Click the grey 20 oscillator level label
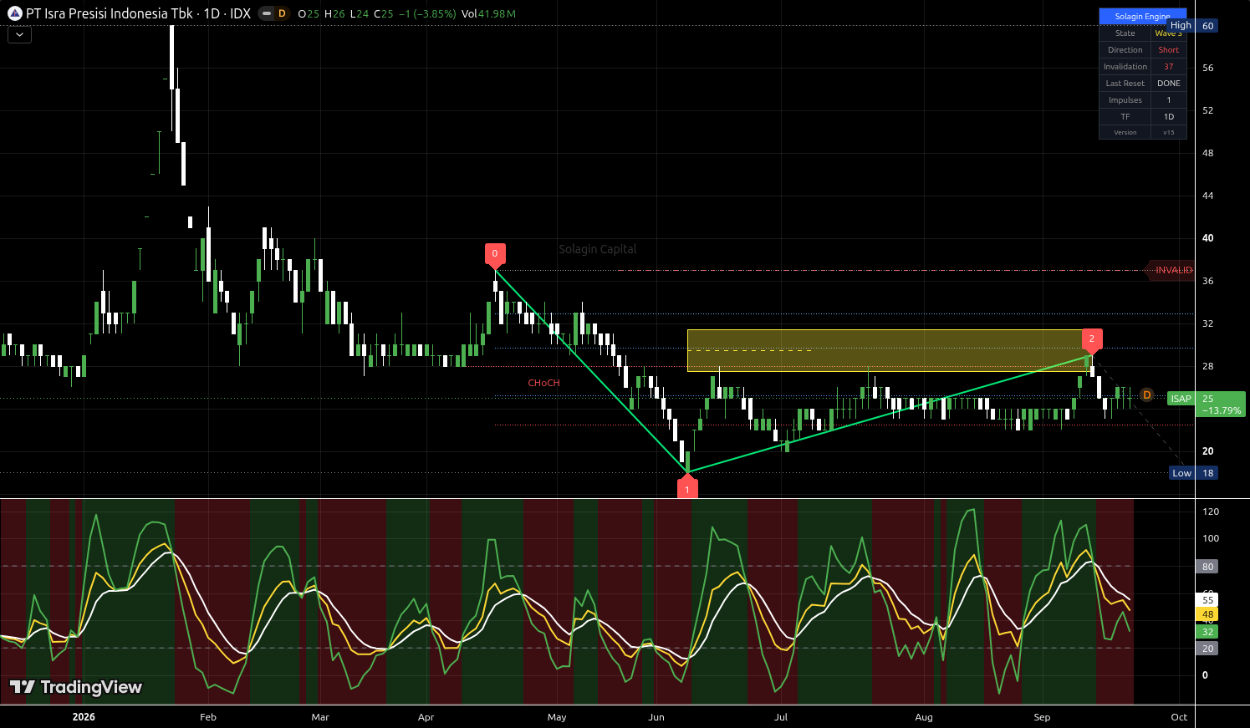The image size is (1250, 728). click(x=1208, y=649)
